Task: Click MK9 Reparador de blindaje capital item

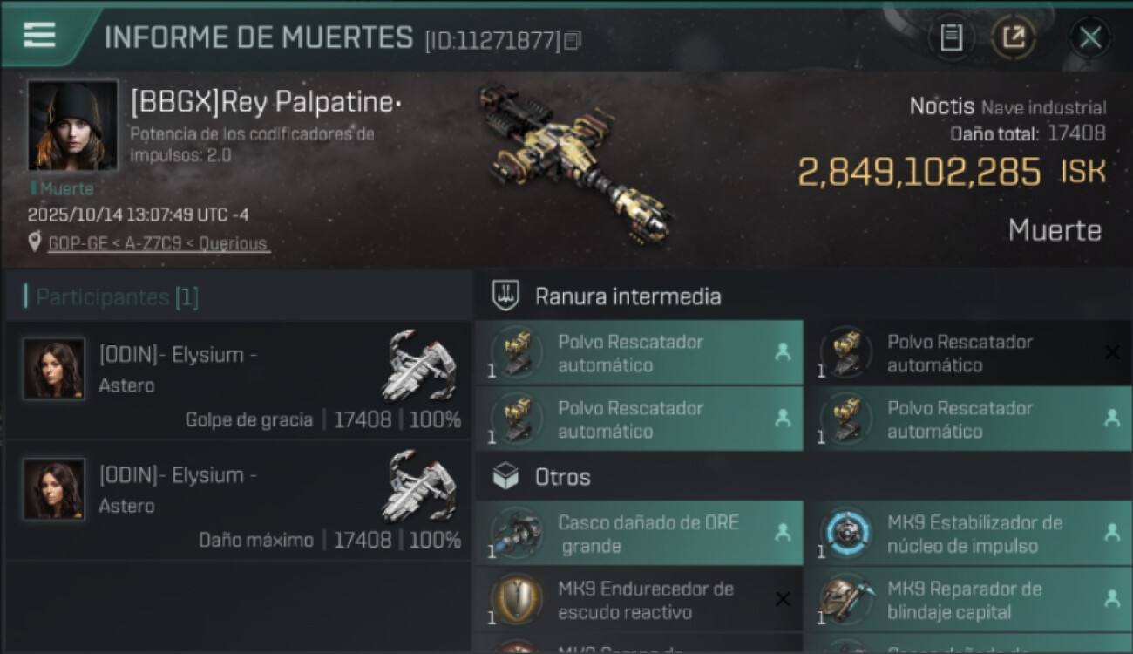Action: 969,600
